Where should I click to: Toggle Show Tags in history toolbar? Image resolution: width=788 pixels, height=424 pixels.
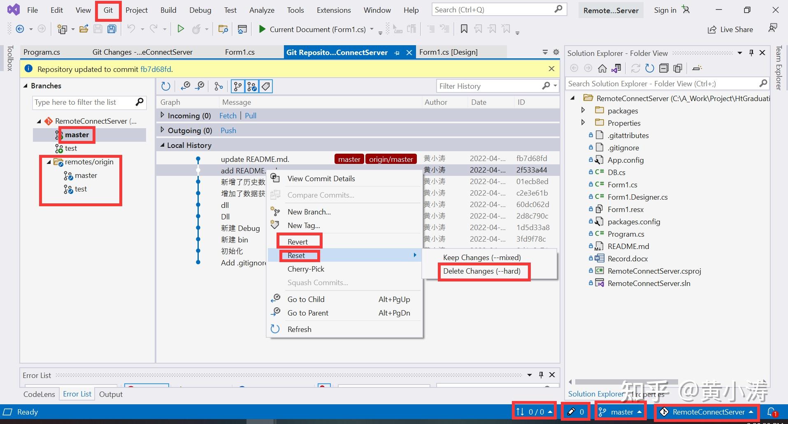click(266, 86)
